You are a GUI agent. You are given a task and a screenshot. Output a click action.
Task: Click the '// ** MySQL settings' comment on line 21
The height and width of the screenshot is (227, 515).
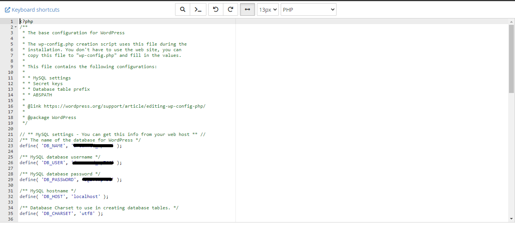pos(112,134)
